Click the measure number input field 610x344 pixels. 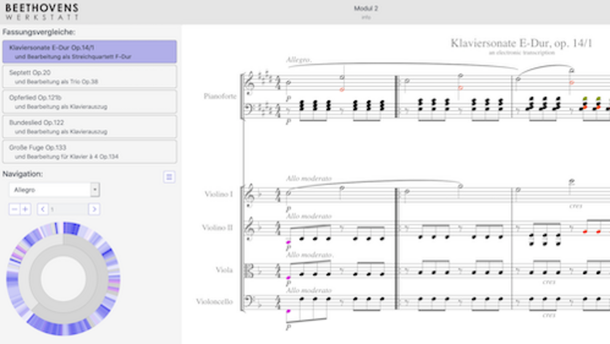pos(68,209)
